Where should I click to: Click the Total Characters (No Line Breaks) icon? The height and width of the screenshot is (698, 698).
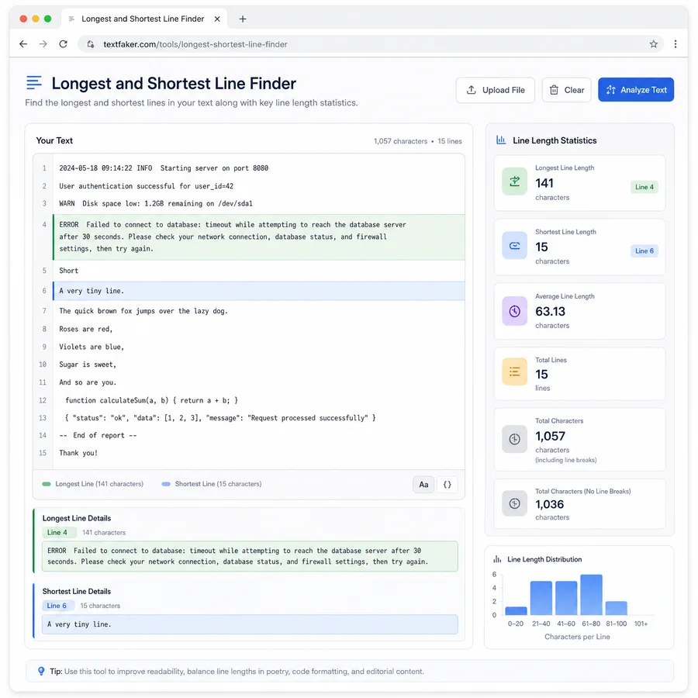coord(515,503)
